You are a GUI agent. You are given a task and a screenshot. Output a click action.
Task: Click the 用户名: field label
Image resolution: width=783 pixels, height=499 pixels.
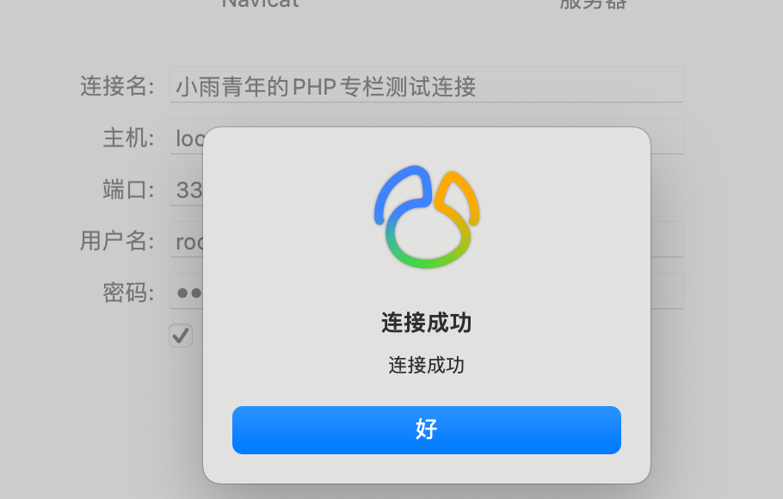pyautogui.click(x=117, y=241)
